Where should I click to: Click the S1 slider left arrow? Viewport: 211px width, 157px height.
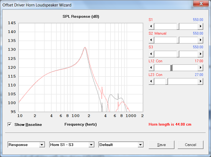[x=151, y=26]
